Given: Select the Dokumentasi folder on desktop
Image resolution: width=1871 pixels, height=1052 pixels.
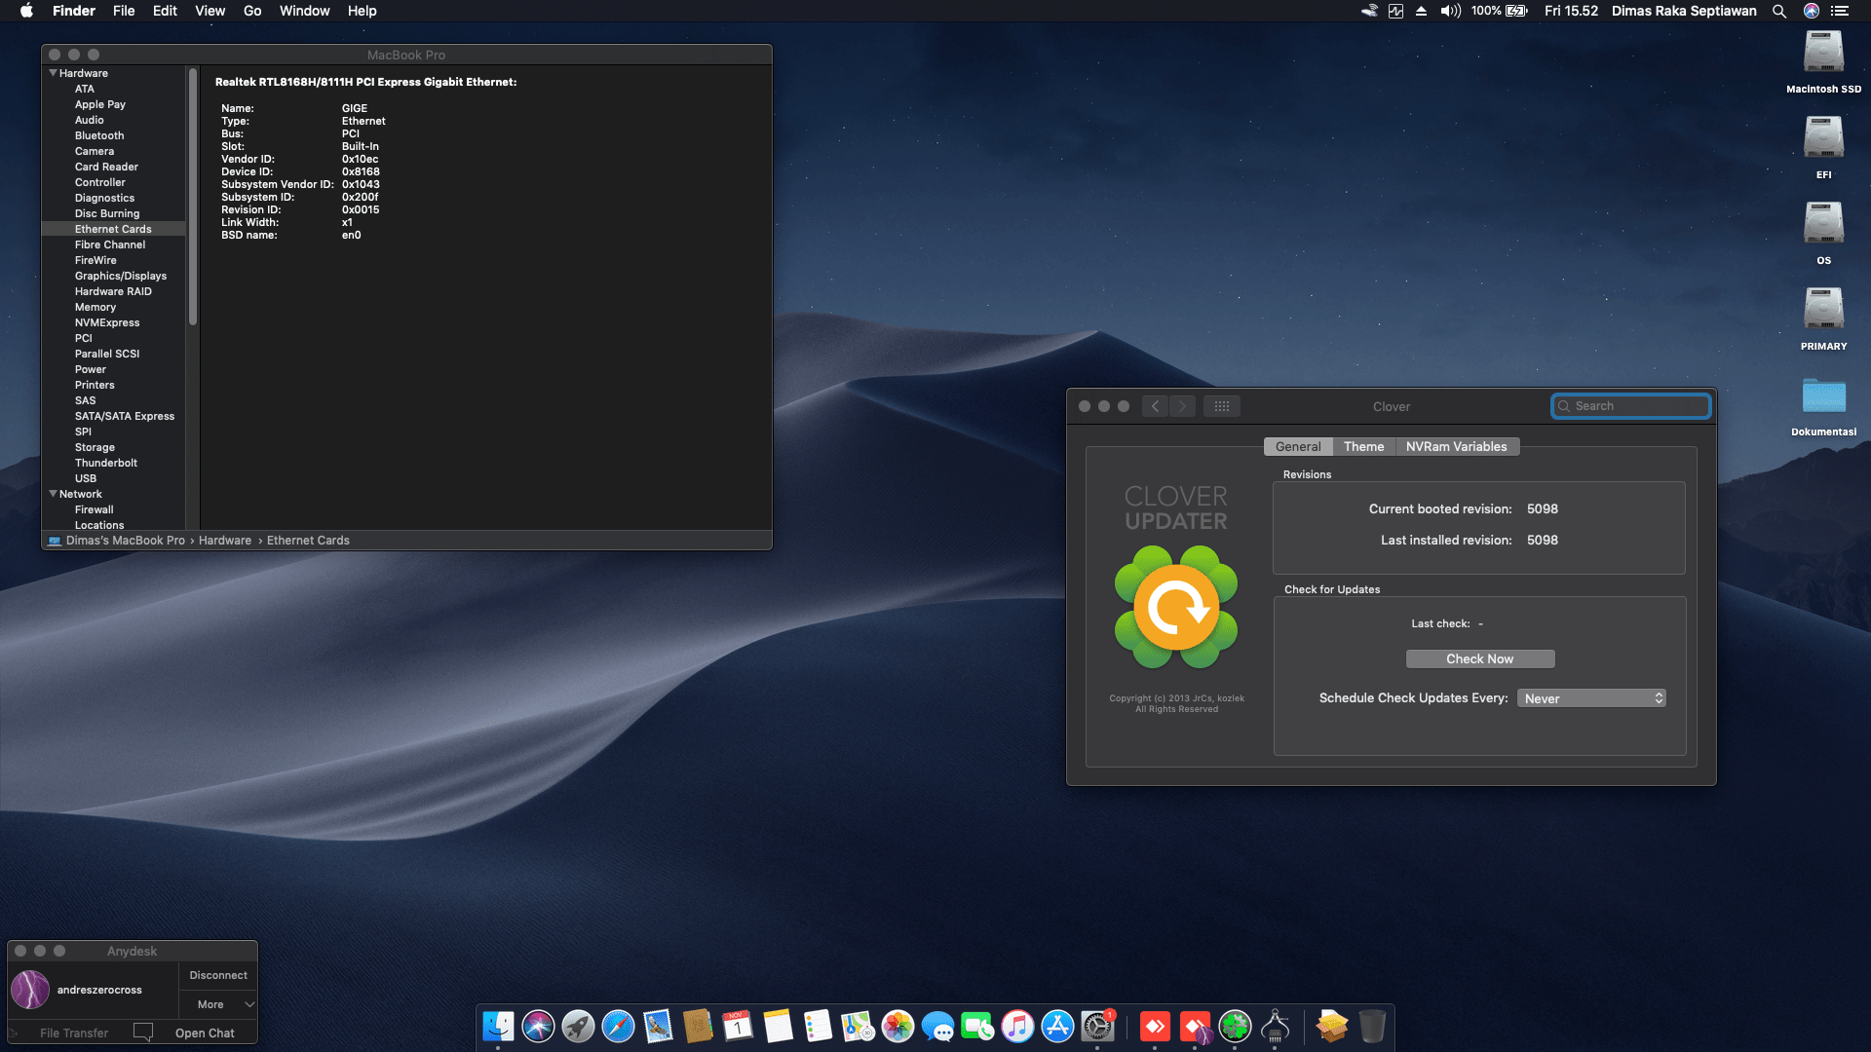Looking at the screenshot, I should point(1823,405).
